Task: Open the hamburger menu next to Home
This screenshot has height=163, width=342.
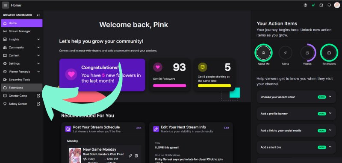Action: (x=6, y=5)
